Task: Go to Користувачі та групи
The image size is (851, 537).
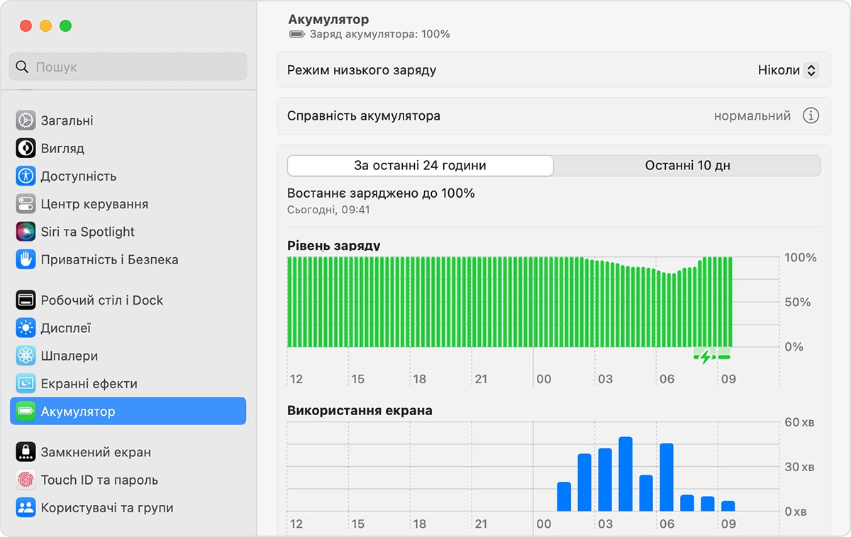Action: pyautogui.click(x=128, y=507)
